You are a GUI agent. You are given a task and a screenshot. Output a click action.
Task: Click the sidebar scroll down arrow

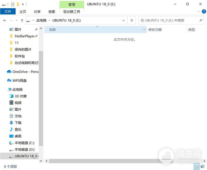(x=41, y=161)
